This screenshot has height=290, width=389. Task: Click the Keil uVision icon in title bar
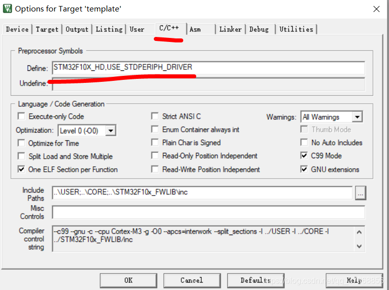click(x=7, y=8)
